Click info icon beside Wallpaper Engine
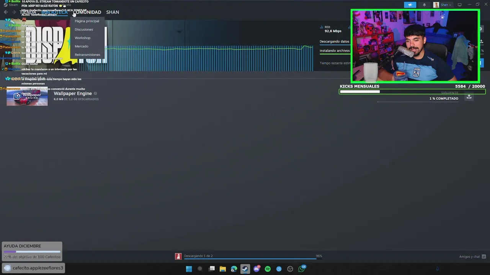Viewport: 490px width, 275px height. (95, 94)
